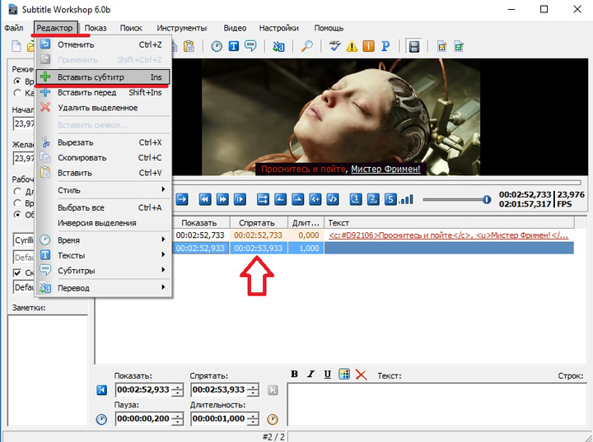Click the bold formatting B icon
593x442 pixels.
pyautogui.click(x=296, y=375)
